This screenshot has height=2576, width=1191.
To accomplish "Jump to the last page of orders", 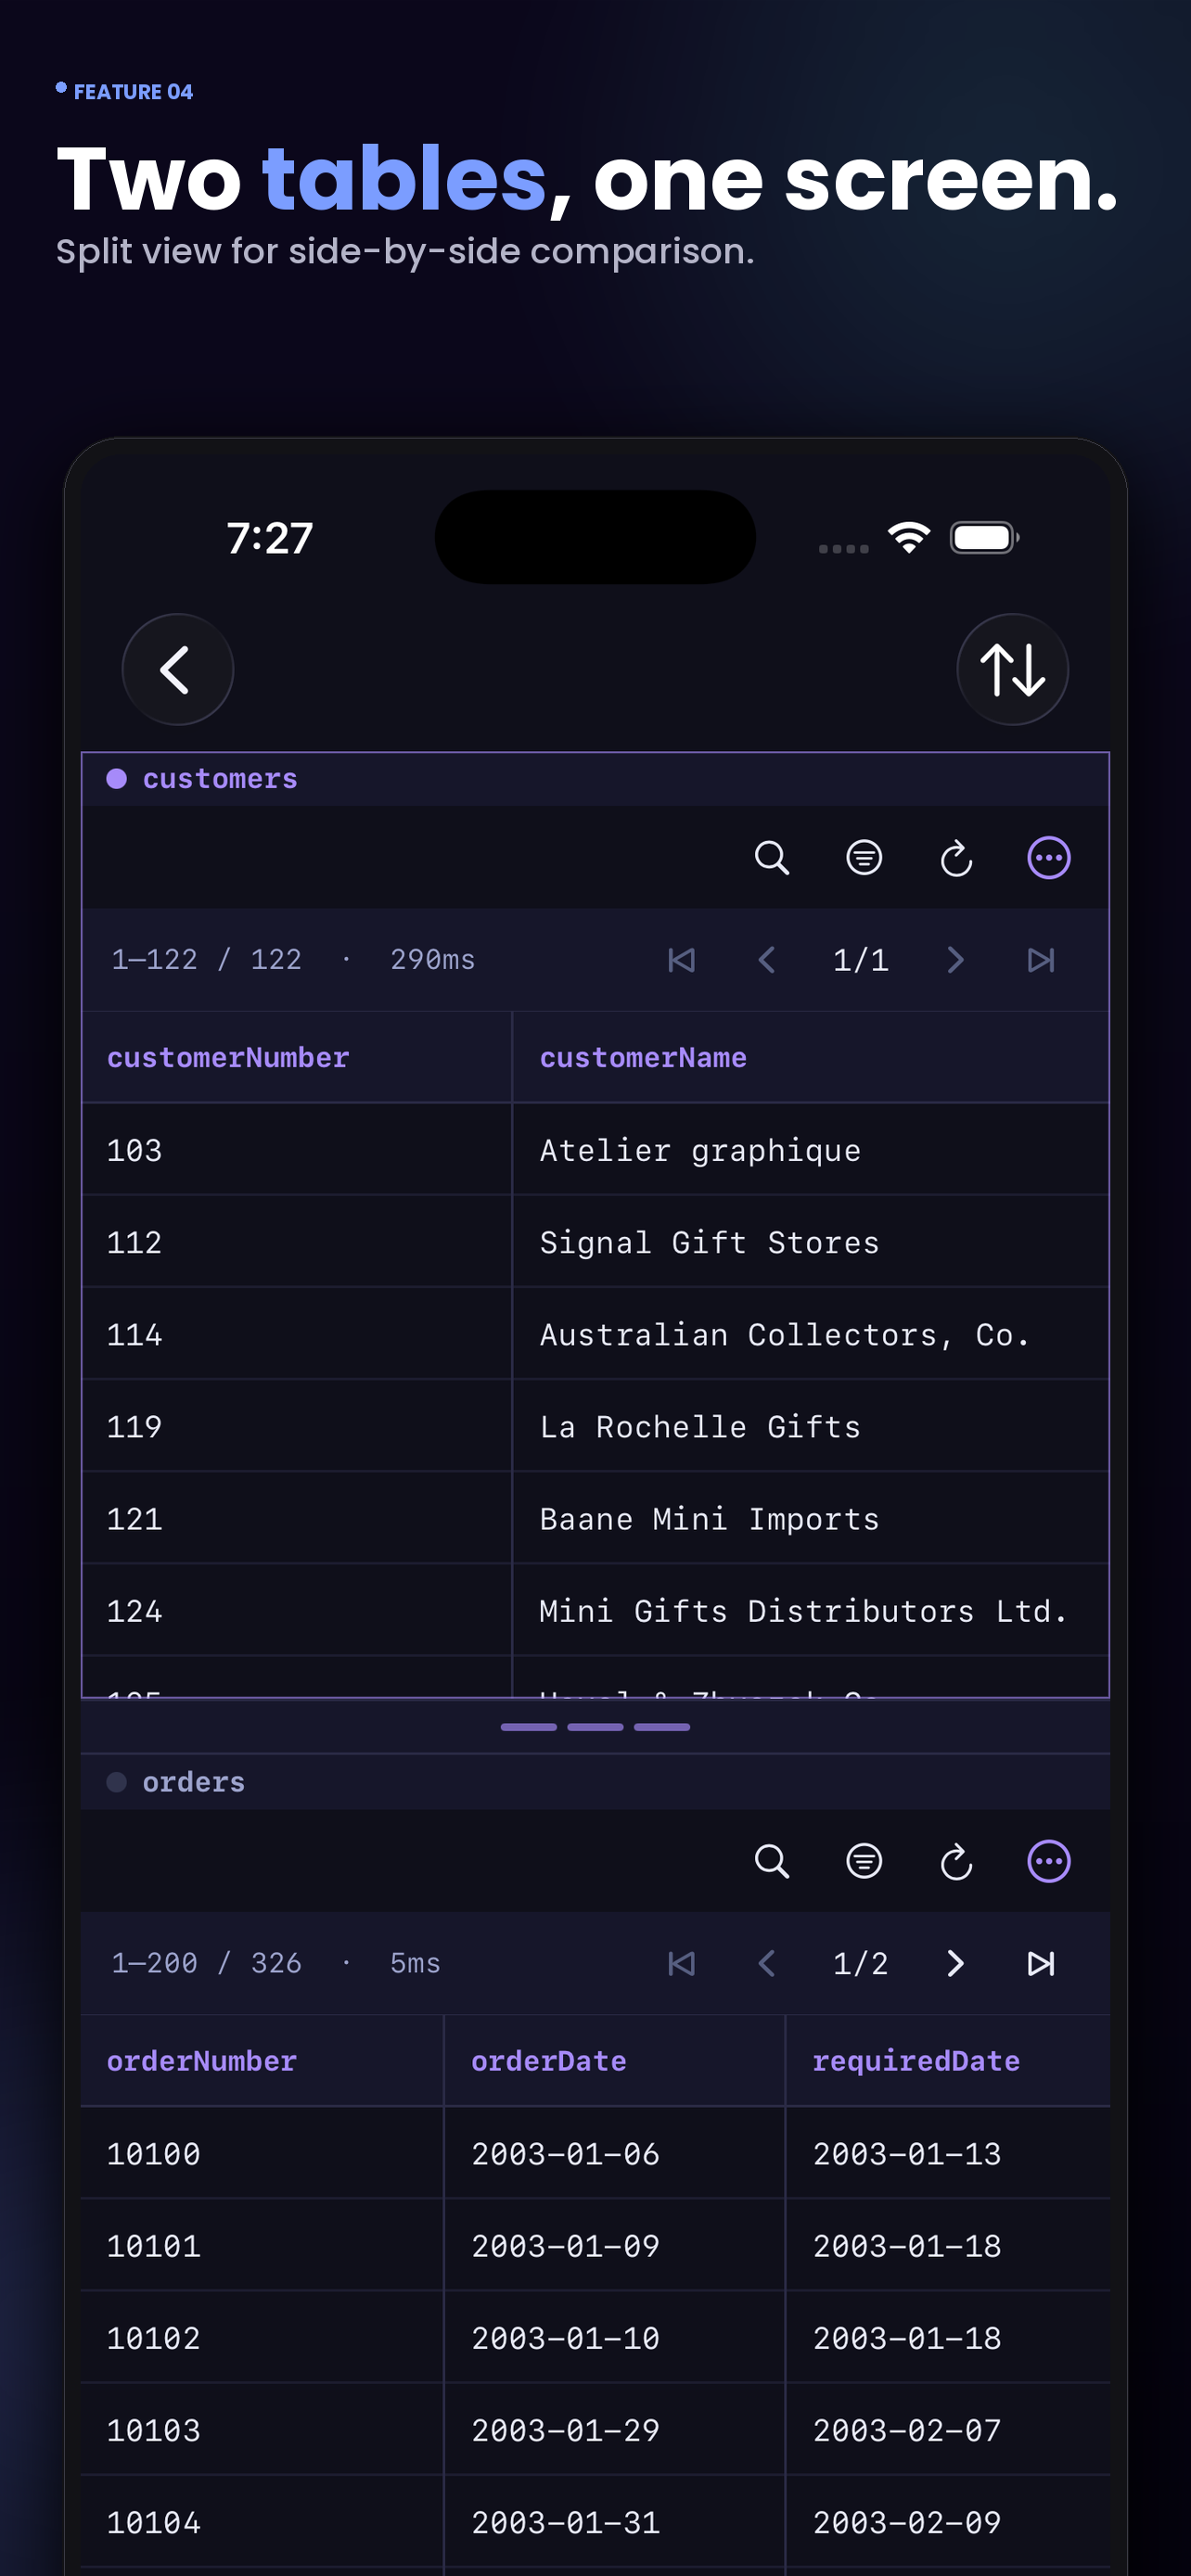I will point(1041,1963).
